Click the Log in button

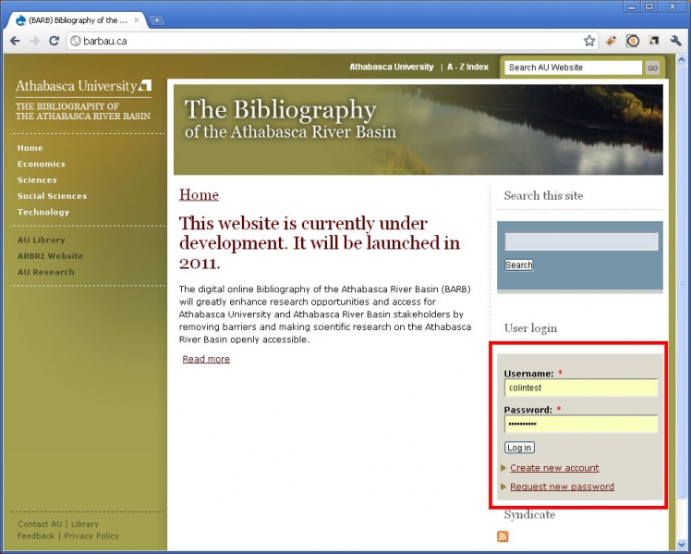tap(519, 448)
